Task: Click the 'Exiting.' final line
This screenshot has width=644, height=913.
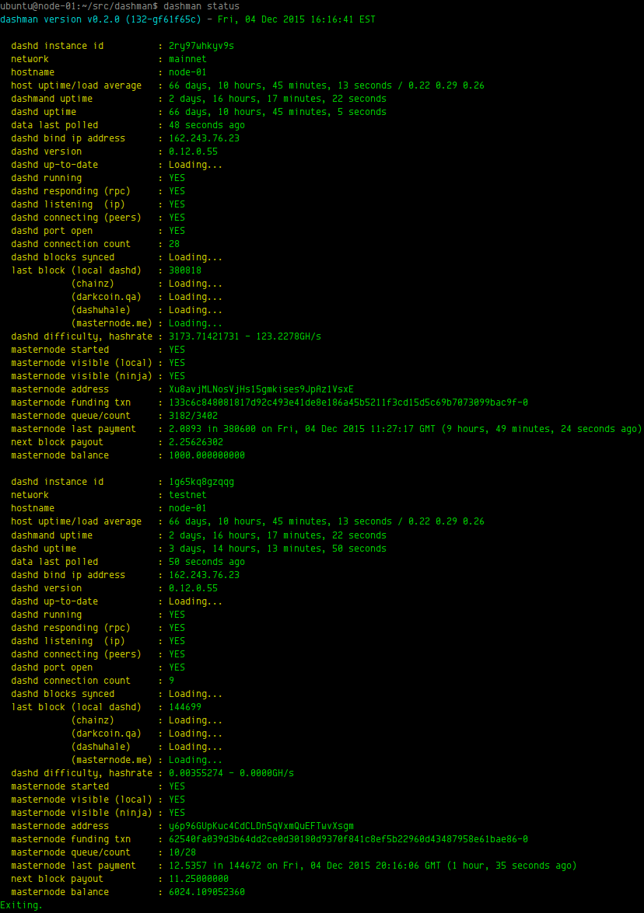Action: (22, 905)
